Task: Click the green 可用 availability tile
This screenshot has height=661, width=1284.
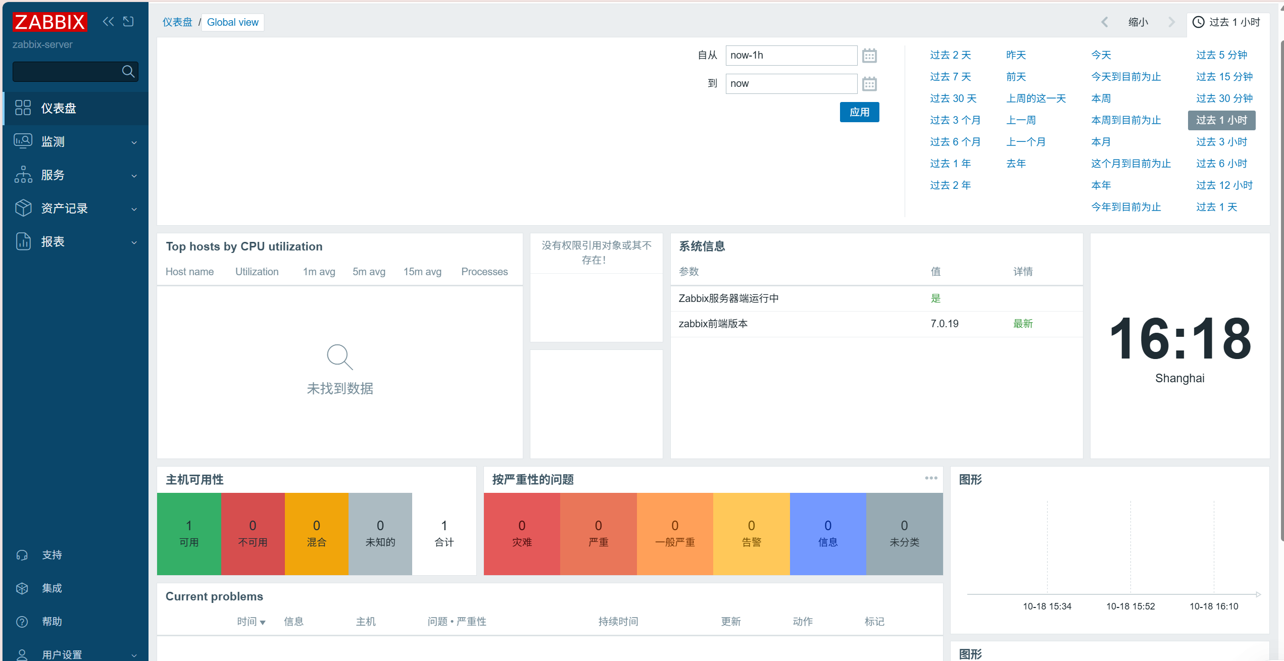Action: click(x=189, y=534)
